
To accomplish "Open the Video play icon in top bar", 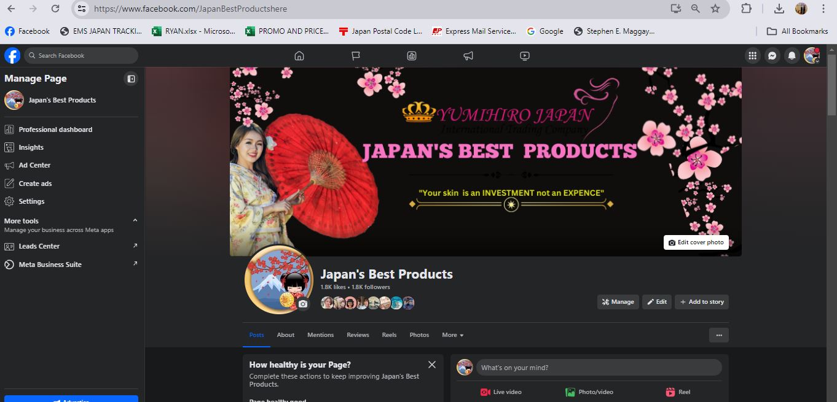I will [x=524, y=56].
